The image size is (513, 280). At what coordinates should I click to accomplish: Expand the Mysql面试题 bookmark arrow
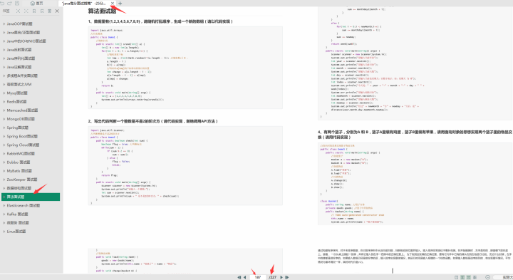[x=4, y=93]
